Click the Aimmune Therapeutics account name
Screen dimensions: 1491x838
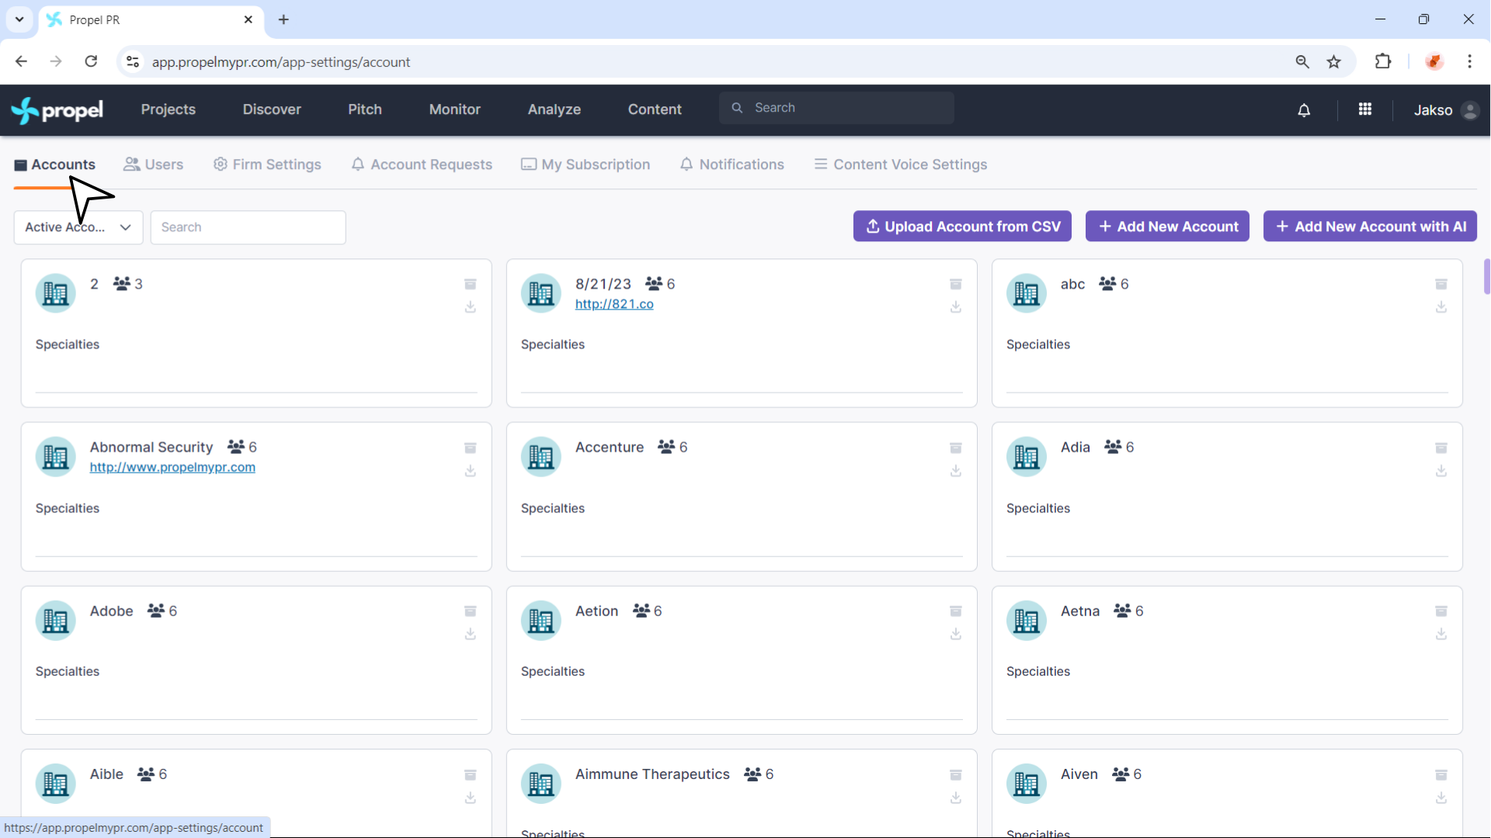coord(652,774)
